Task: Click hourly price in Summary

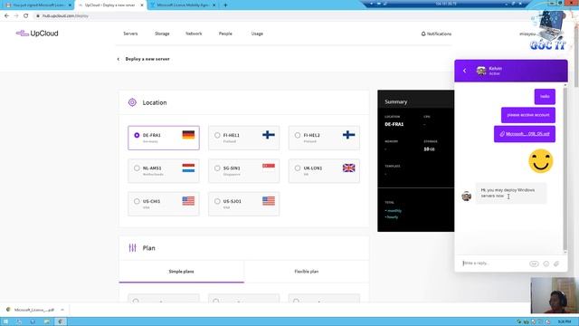Action: click(392, 217)
